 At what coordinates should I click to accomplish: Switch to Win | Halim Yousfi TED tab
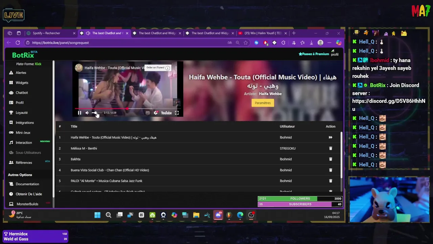(x=263, y=33)
